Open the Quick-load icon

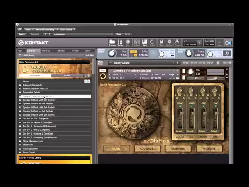[x=152, y=43]
